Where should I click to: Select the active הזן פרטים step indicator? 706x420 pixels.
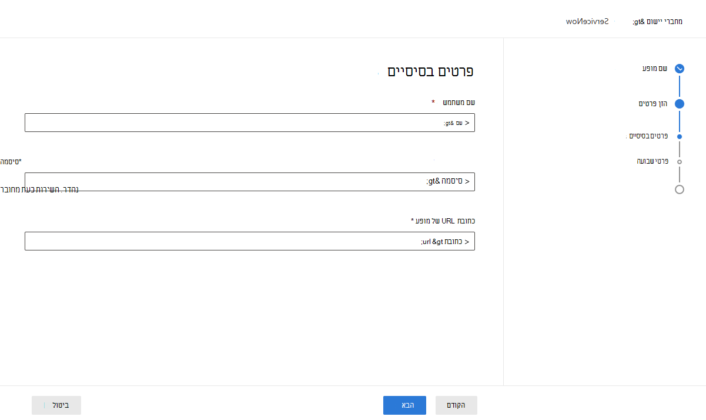point(680,103)
